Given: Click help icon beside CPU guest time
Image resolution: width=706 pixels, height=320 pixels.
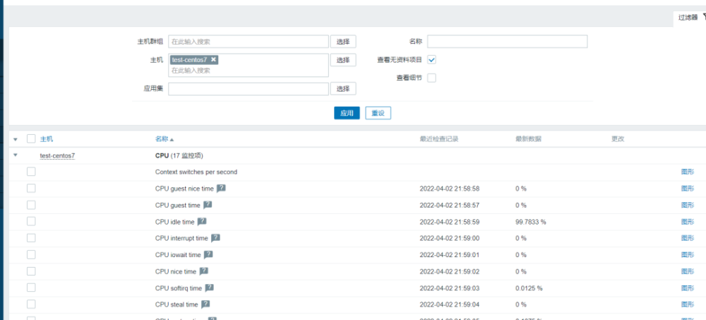Looking at the screenshot, I should (x=208, y=205).
